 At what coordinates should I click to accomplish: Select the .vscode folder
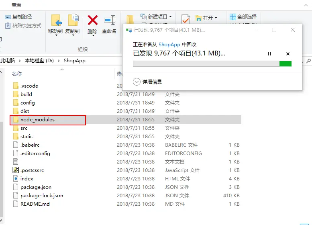pos(29,86)
